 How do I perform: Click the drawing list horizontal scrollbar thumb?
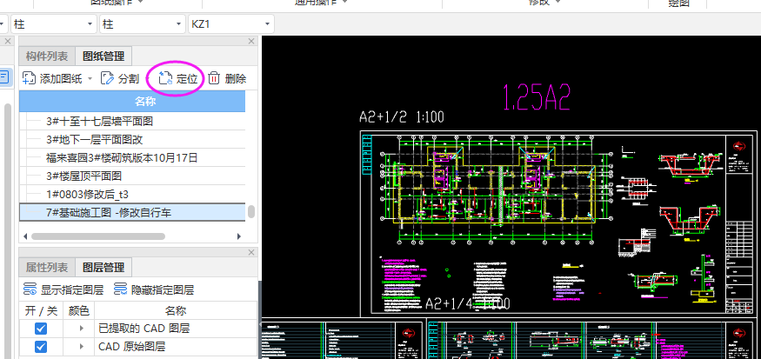click(x=98, y=236)
